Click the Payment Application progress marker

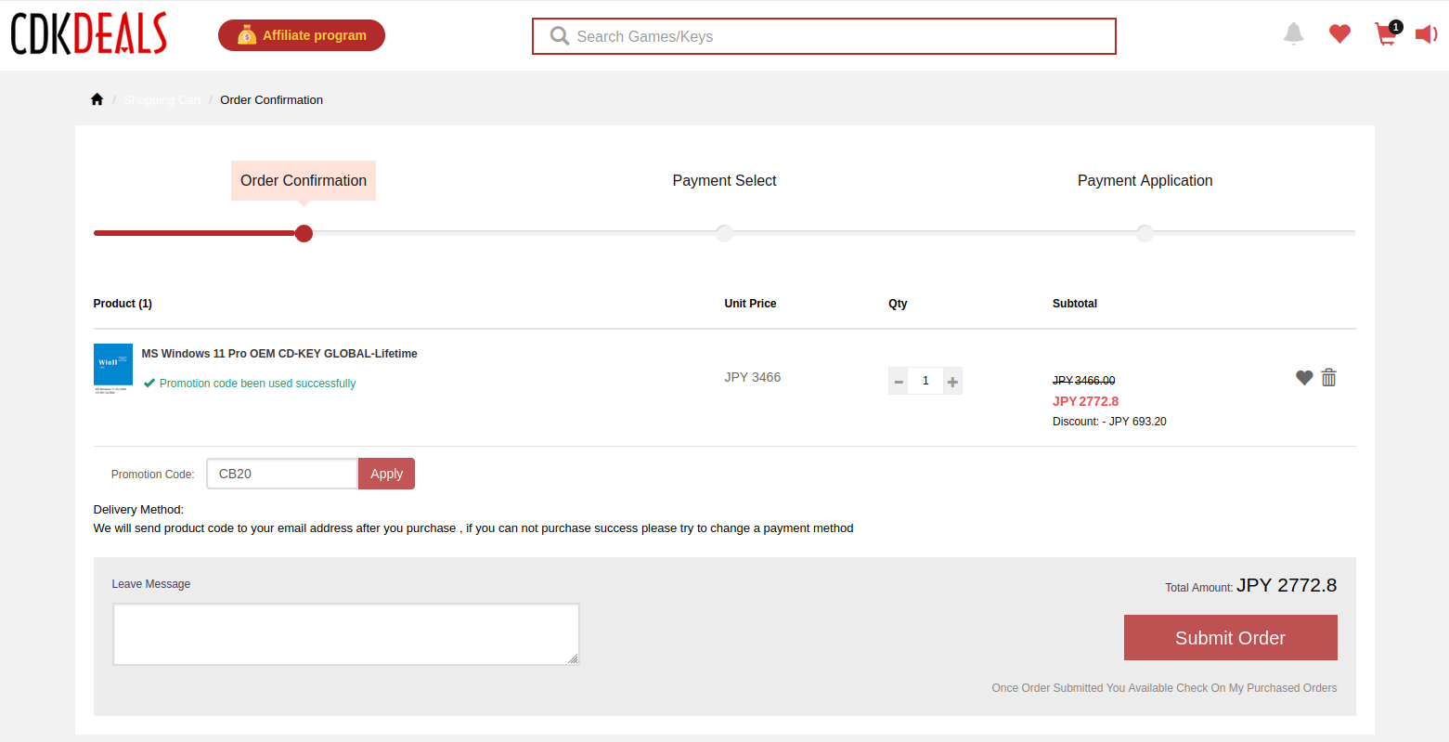pyautogui.click(x=1145, y=233)
